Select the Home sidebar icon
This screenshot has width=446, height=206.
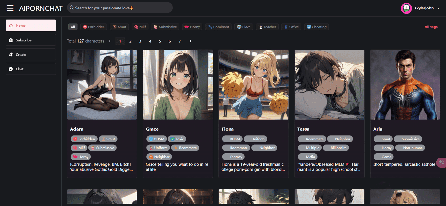pyautogui.click(x=10, y=25)
